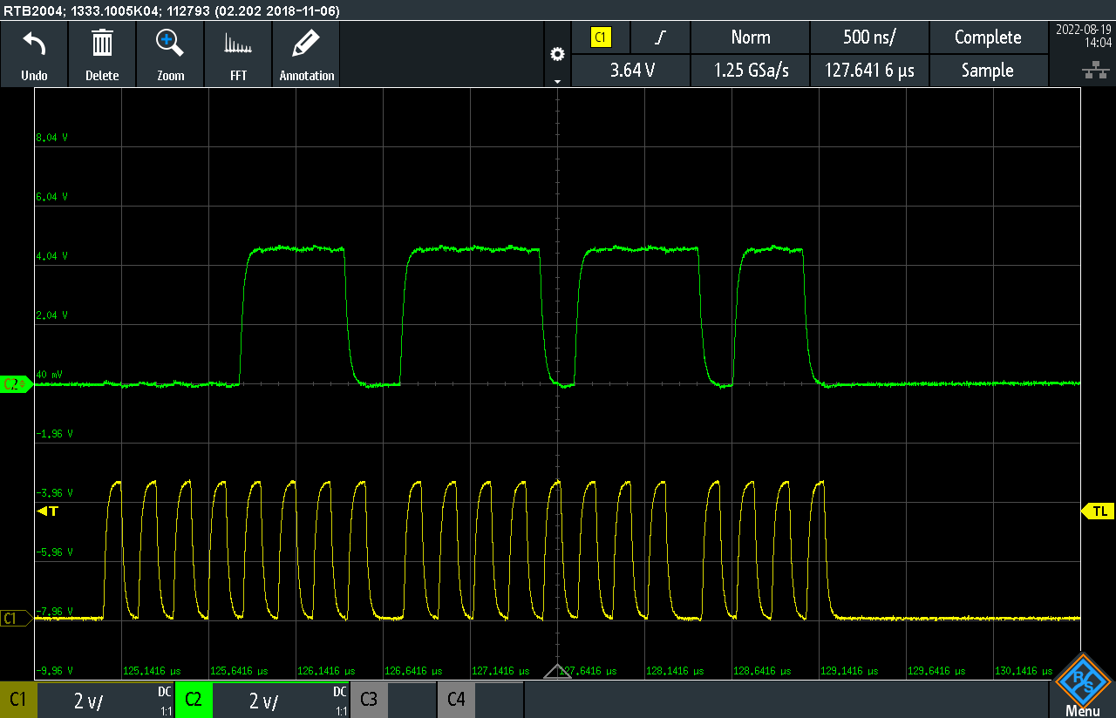Enable channel C4
The height and width of the screenshot is (718, 1116).
point(456,700)
